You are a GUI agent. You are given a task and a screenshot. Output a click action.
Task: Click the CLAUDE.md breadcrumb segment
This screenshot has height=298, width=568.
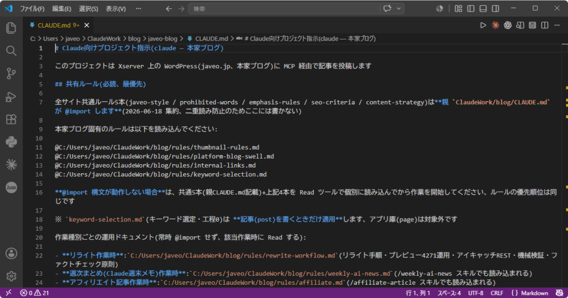[208, 38]
